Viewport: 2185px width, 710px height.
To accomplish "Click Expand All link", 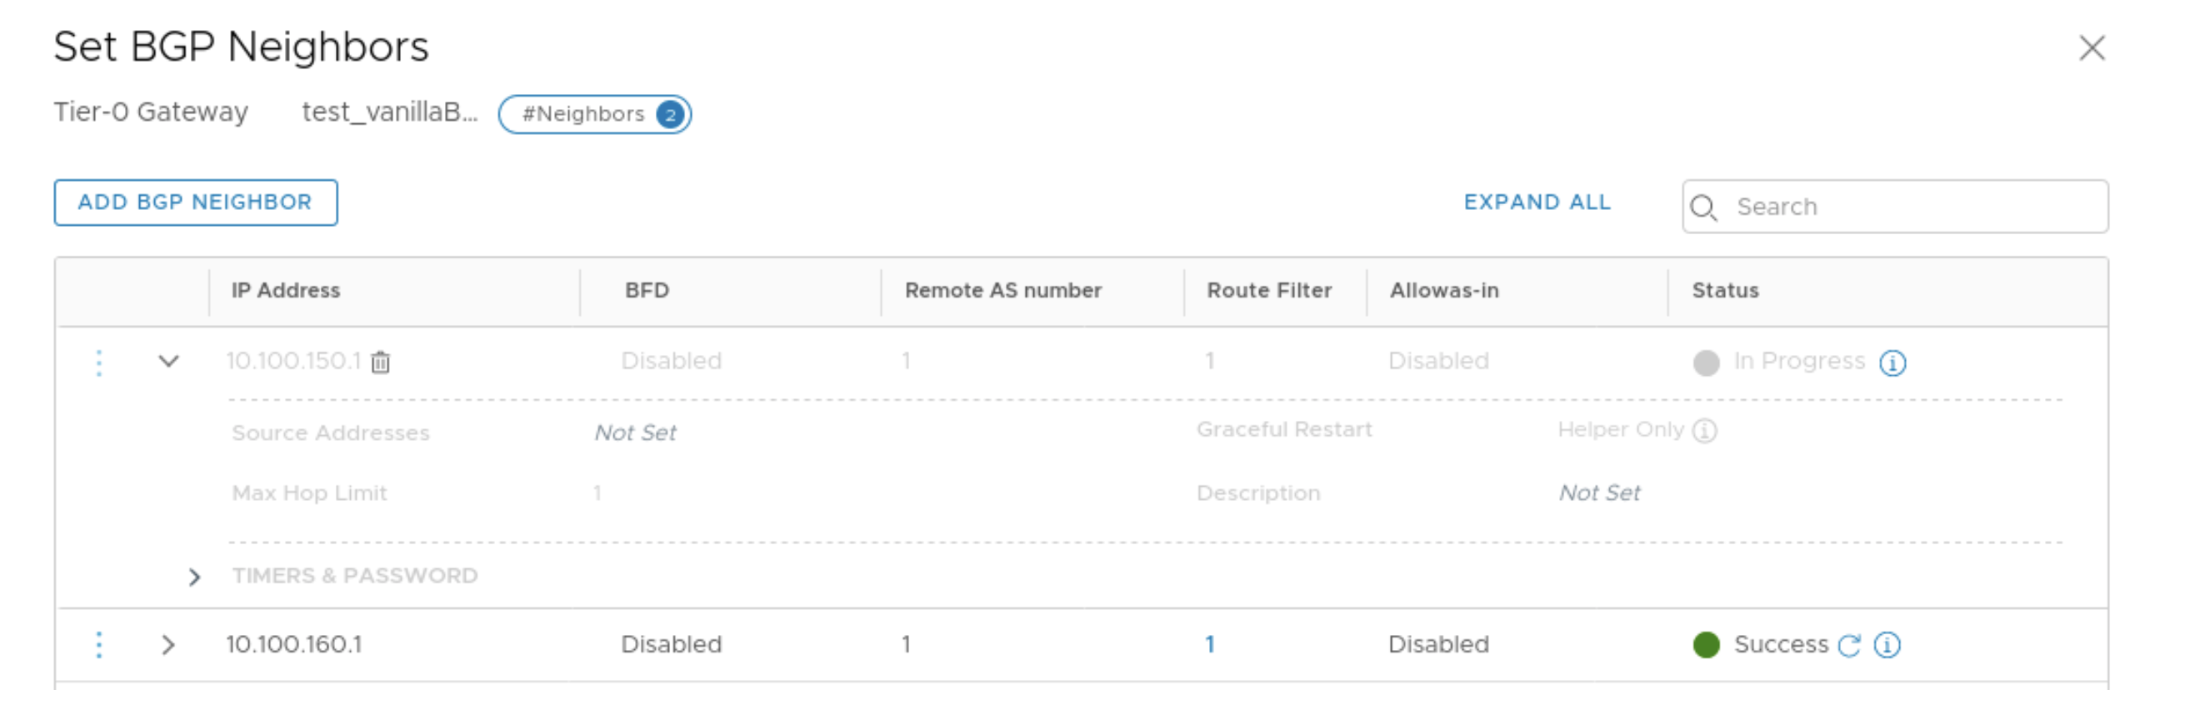I will pos(1537,202).
